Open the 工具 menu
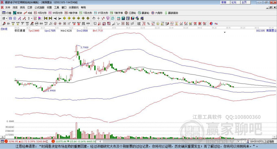 [57, 7]
